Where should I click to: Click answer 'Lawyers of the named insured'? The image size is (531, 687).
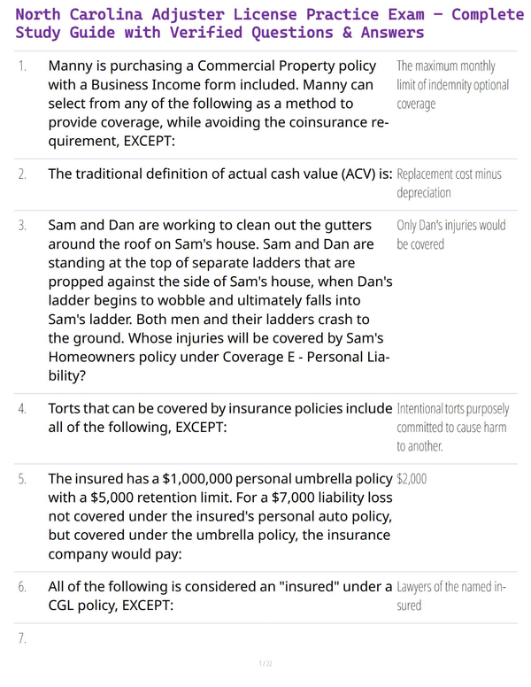coord(451,596)
